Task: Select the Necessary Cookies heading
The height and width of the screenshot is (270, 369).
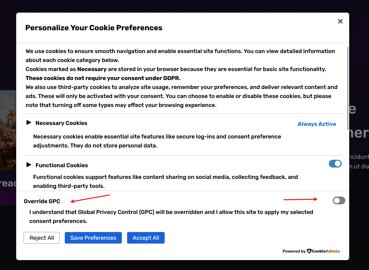Action: (x=61, y=123)
